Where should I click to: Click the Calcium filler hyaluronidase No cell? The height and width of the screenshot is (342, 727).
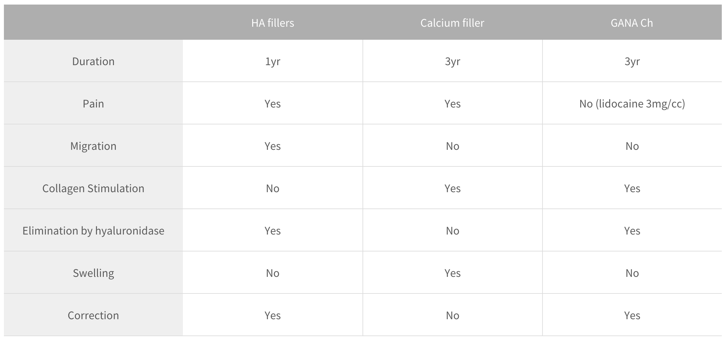tap(452, 231)
